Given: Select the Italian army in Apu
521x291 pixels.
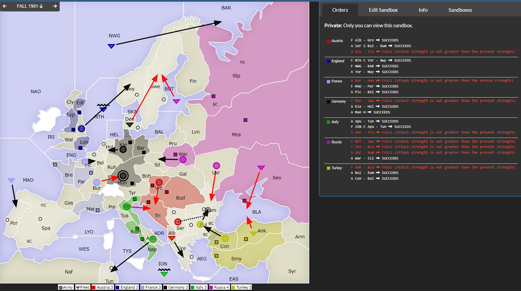Looking at the screenshot, I should (153, 239).
